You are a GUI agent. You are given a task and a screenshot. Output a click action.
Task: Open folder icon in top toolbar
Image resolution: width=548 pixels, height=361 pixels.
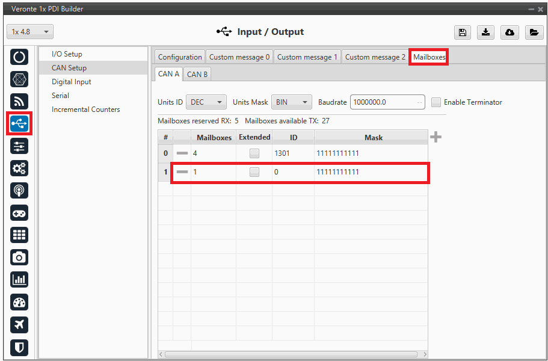pos(534,32)
